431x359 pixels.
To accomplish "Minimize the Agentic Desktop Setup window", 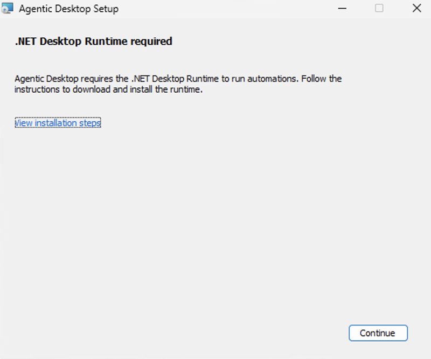I will point(342,9).
